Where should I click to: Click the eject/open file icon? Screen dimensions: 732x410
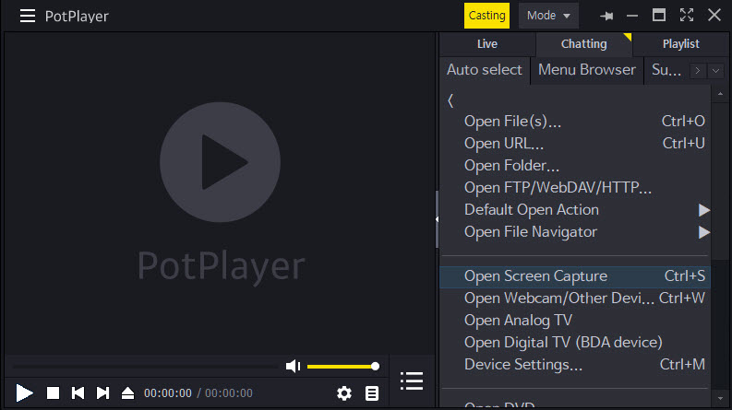127,392
